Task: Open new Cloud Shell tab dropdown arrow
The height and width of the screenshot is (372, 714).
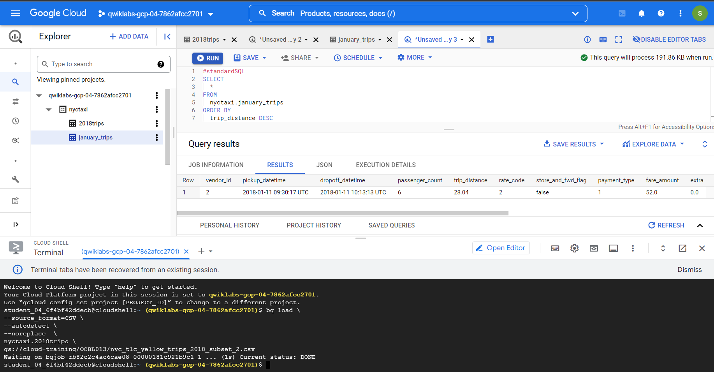Action: tap(211, 252)
